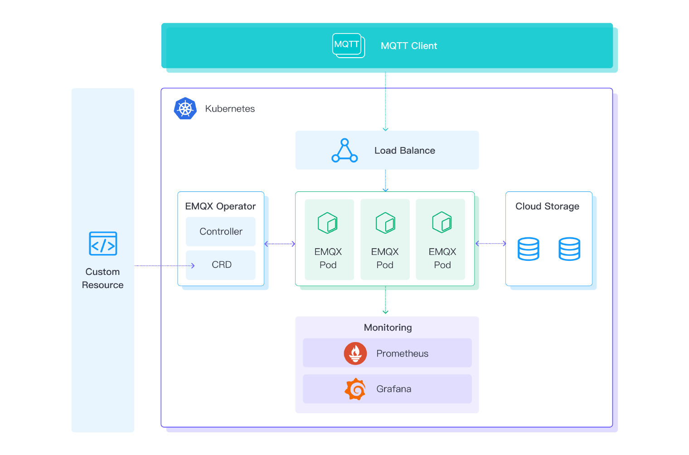The height and width of the screenshot is (455, 689).
Task: Click the third EMQX Pod cube icon
Action: 442,222
